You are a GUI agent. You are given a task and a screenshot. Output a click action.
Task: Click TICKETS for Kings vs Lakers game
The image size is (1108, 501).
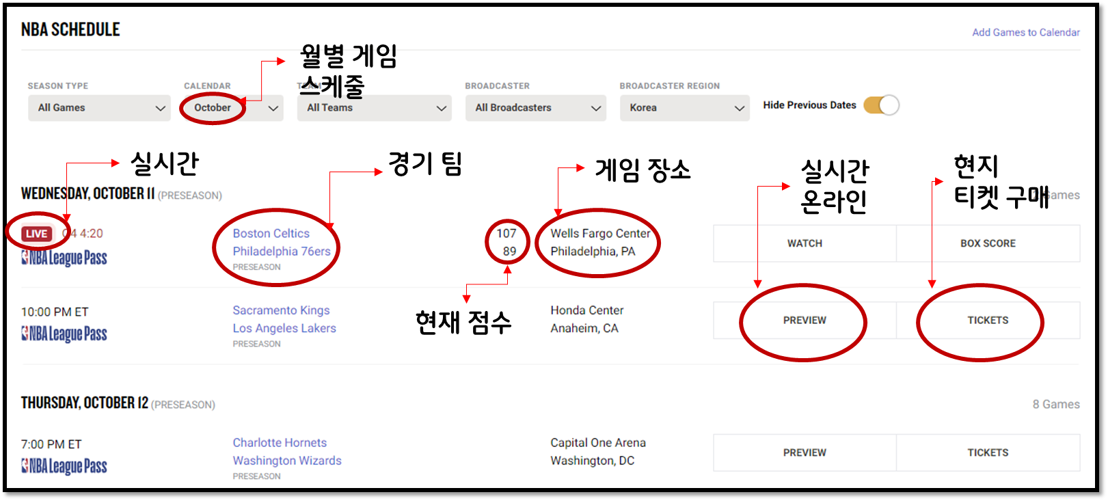988,321
